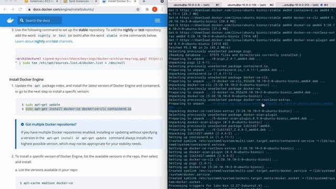336x189 pixels.
Task: Open the red Chrome profile avatar
Action: (154, 9)
